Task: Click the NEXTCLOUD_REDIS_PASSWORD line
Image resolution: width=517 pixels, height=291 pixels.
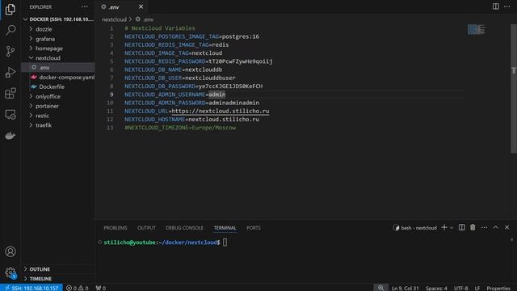Action: 199,61
